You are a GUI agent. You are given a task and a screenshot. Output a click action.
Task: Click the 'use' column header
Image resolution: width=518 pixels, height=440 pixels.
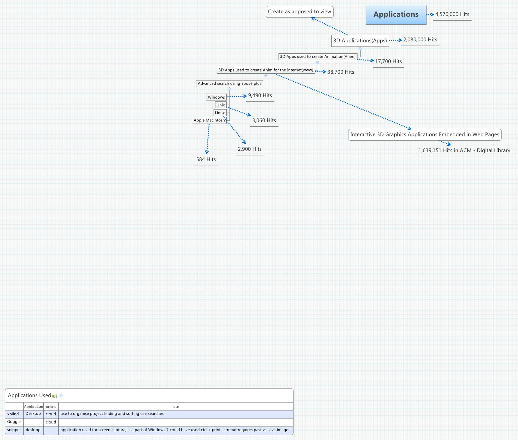tap(176, 407)
